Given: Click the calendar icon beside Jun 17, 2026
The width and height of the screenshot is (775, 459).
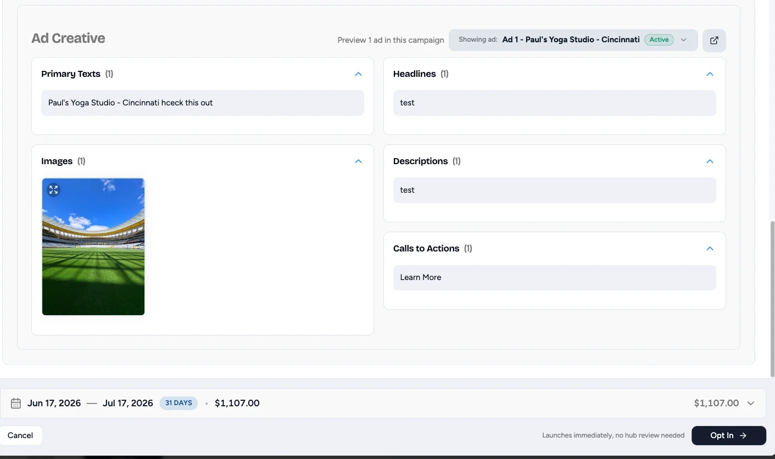Looking at the screenshot, I should (16, 403).
